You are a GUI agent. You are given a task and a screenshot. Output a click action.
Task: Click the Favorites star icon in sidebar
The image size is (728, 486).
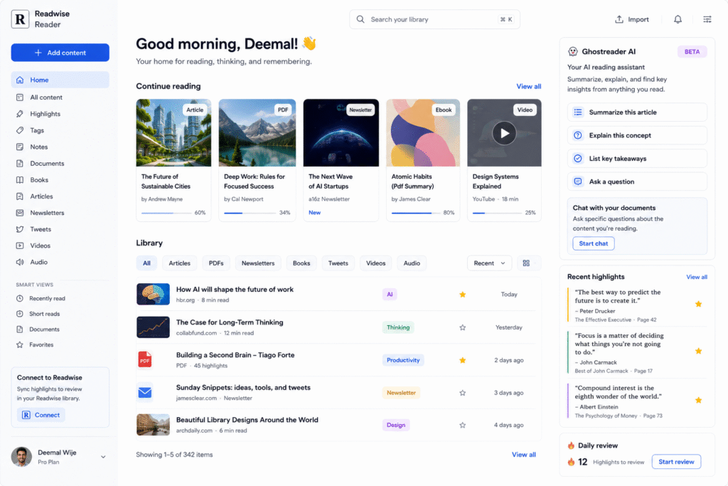19,344
